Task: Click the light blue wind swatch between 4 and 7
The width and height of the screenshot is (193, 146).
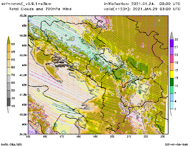Action: coord(172,98)
